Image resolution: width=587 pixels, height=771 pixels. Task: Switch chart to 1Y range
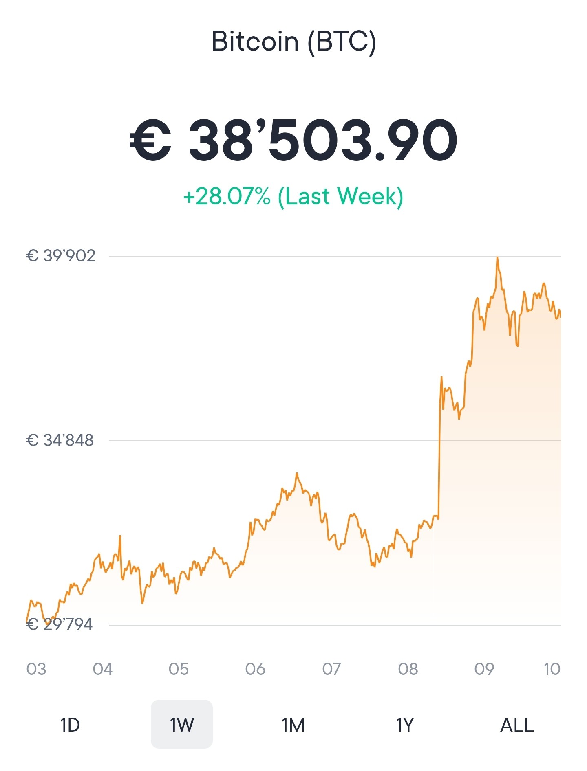coord(405,725)
